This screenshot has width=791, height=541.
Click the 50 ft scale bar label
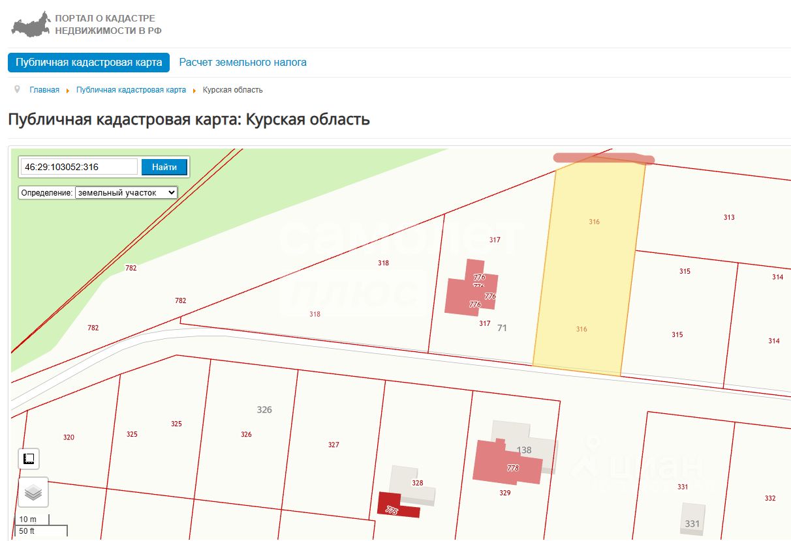(27, 531)
